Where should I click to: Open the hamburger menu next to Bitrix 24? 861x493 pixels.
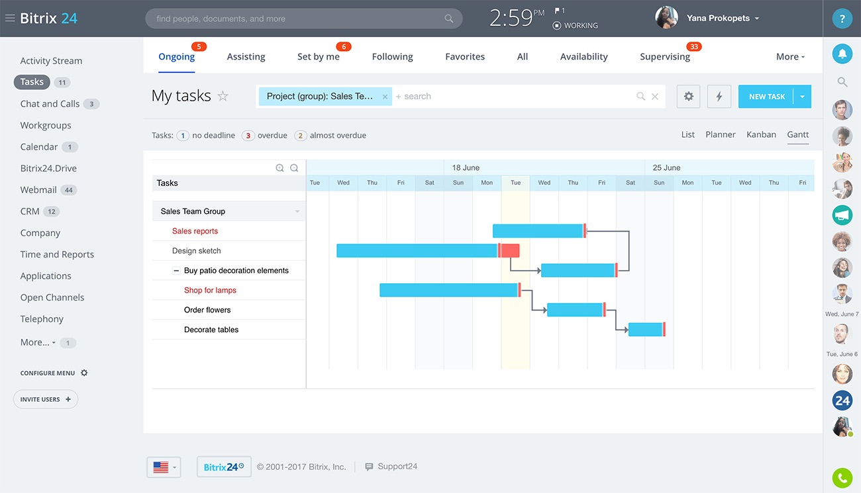10,19
